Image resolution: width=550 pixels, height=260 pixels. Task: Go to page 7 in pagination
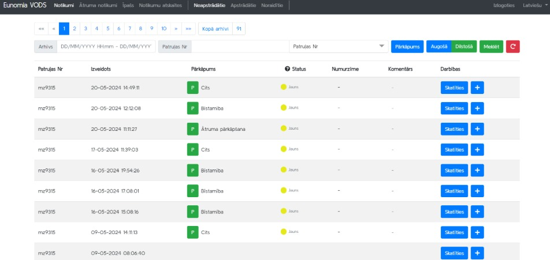click(130, 29)
